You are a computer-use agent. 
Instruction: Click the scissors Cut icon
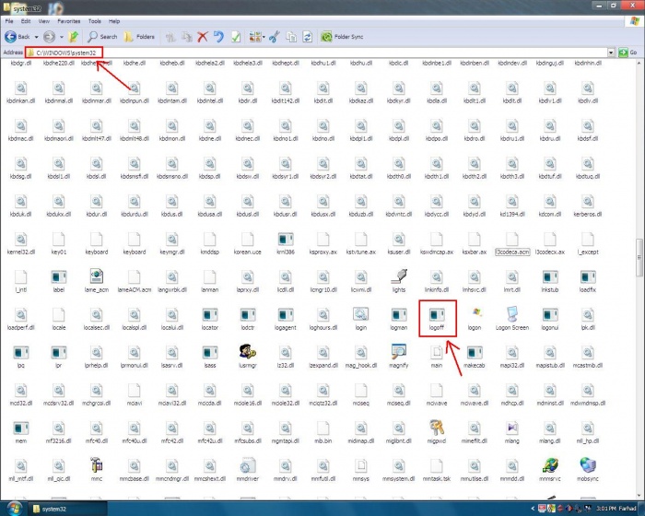tap(275, 37)
